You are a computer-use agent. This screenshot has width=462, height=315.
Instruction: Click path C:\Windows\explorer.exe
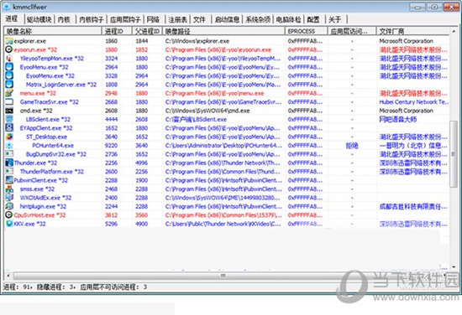pos(197,41)
